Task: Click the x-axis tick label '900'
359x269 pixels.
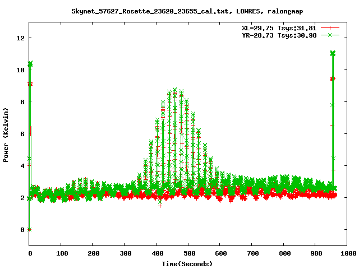Action: 316,253
